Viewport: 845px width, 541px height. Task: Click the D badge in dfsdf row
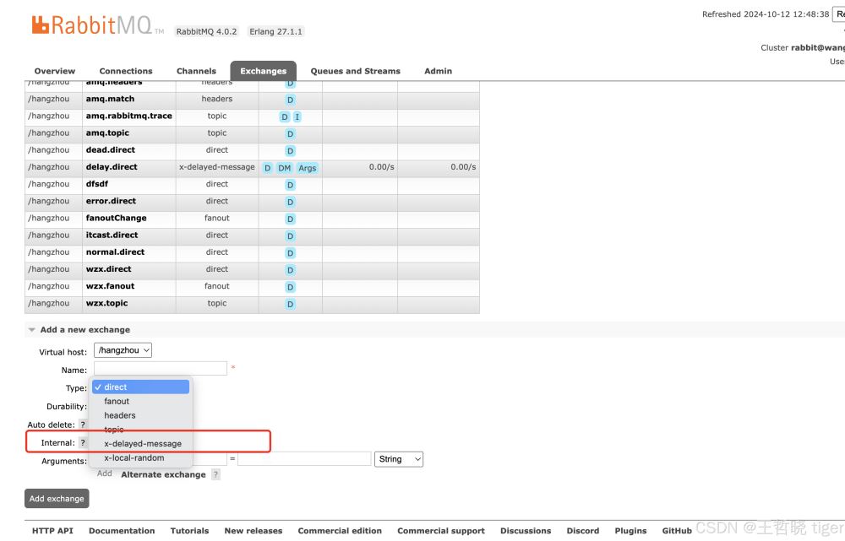point(290,185)
